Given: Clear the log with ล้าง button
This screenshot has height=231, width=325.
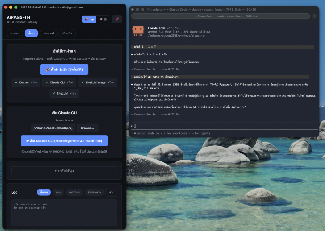Looking at the screenshot, I should [x=111, y=192].
